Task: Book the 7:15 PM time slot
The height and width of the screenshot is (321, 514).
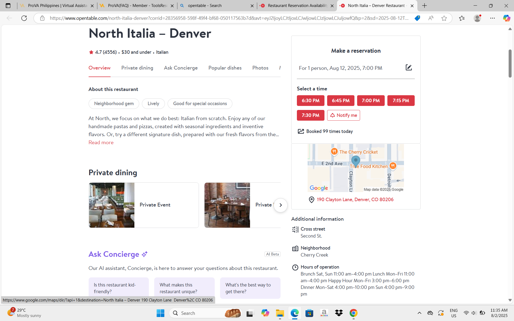Action: click(x=401, y=101)
